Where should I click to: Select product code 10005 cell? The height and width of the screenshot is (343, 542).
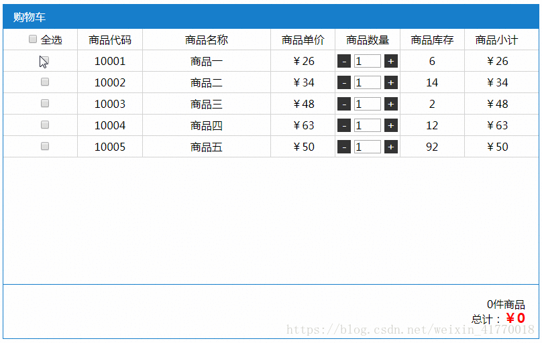pyautogui.click(x=110, y=147)
